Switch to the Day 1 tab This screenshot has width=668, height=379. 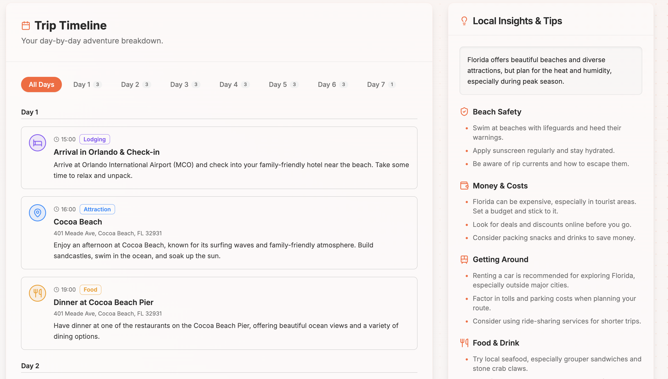(87, 84)
